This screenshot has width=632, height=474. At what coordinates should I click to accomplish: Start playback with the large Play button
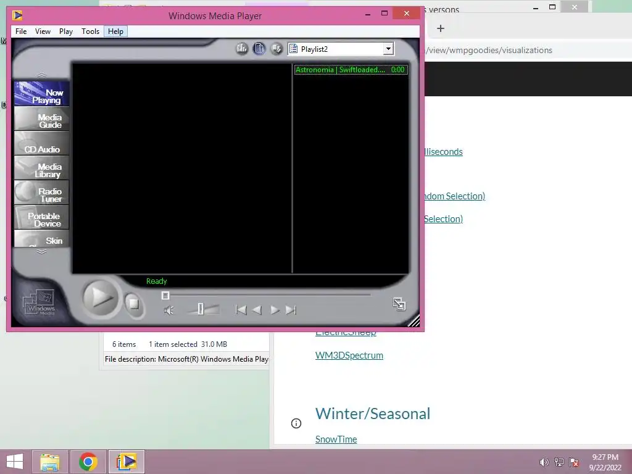(x=101, y=298)
